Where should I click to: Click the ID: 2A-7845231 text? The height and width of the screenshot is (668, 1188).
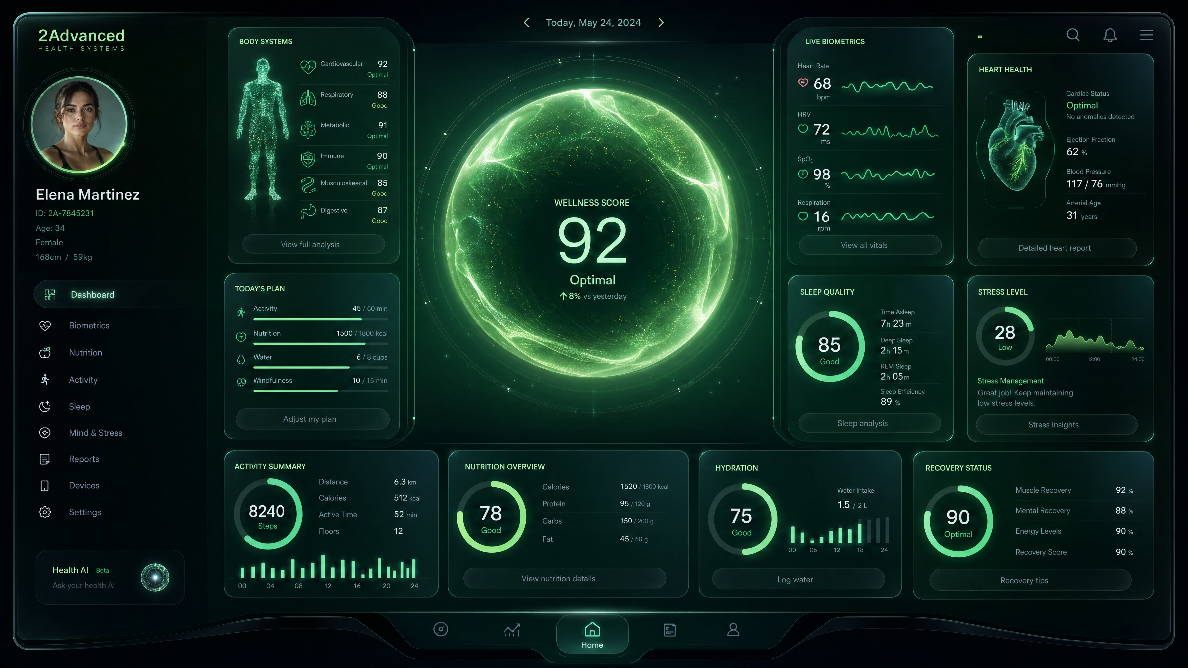(65, 213)
